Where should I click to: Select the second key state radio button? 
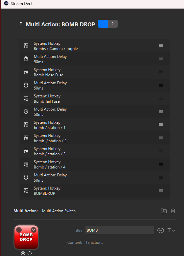[x=30, y=253]
